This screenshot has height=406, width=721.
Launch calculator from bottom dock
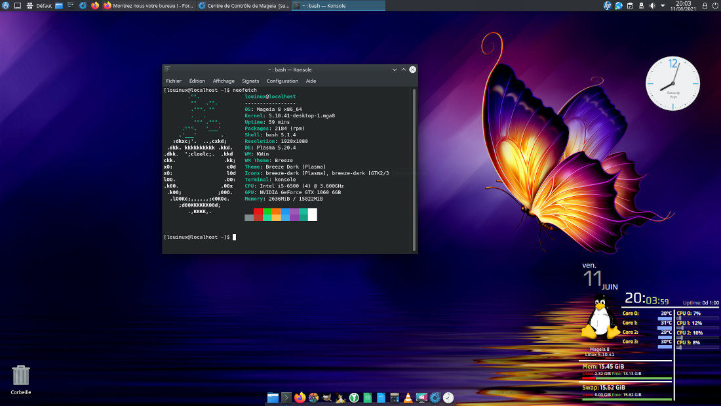pos(395,397)
